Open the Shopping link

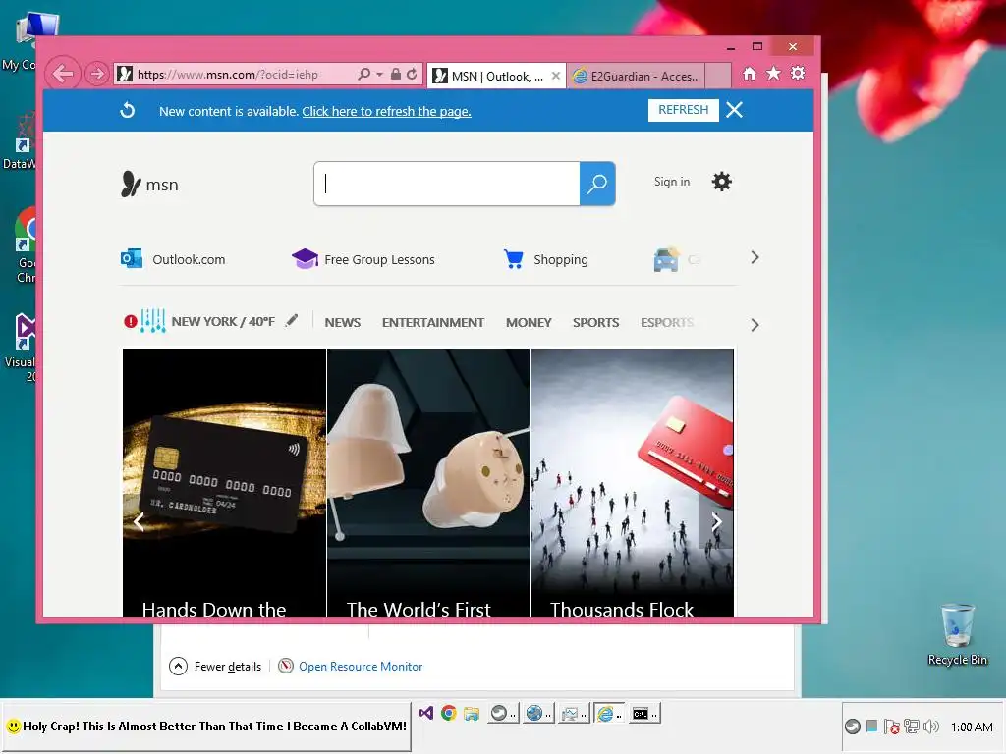[x=561, y=259]
